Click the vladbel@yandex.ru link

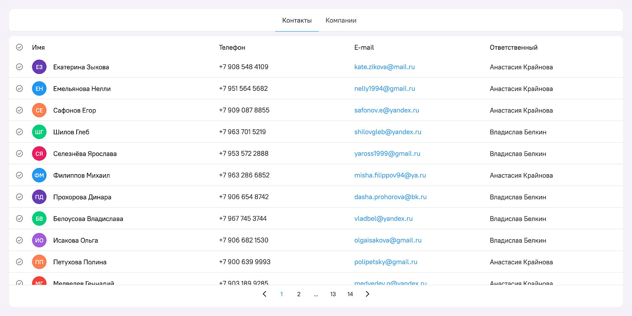(383, 218)
